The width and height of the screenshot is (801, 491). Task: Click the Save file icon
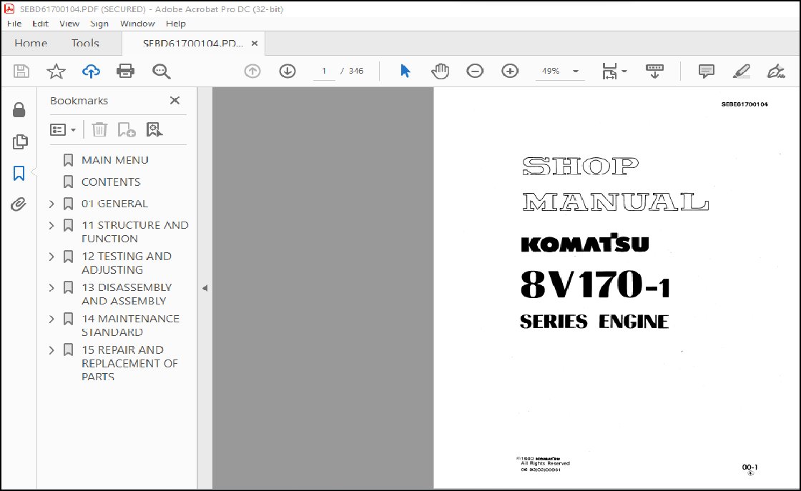click(21, 71)
